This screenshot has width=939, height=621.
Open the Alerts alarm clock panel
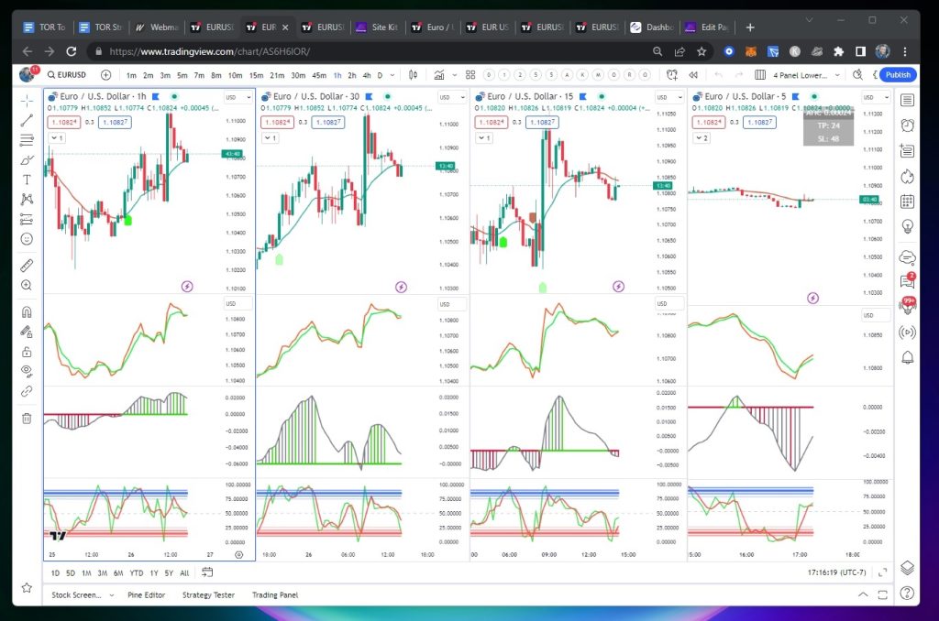point(907,125)
